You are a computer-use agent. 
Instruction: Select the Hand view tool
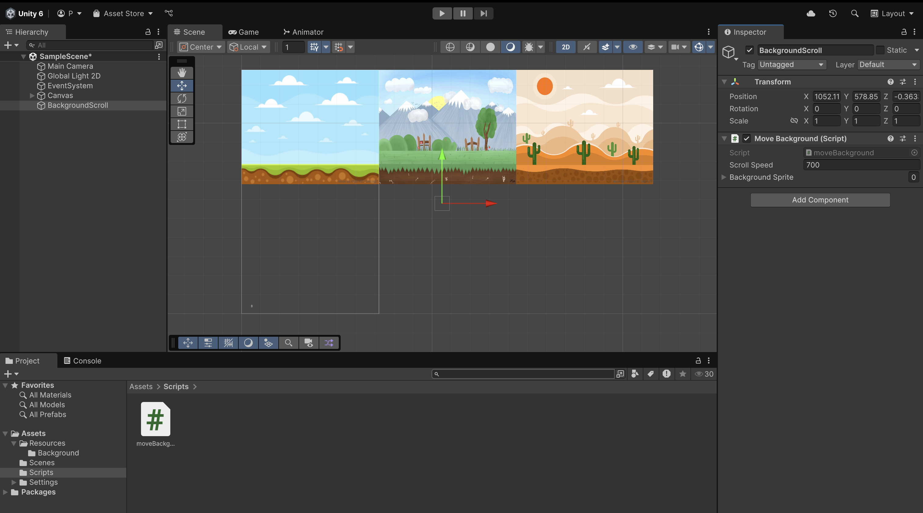click(x=182, y=73)
